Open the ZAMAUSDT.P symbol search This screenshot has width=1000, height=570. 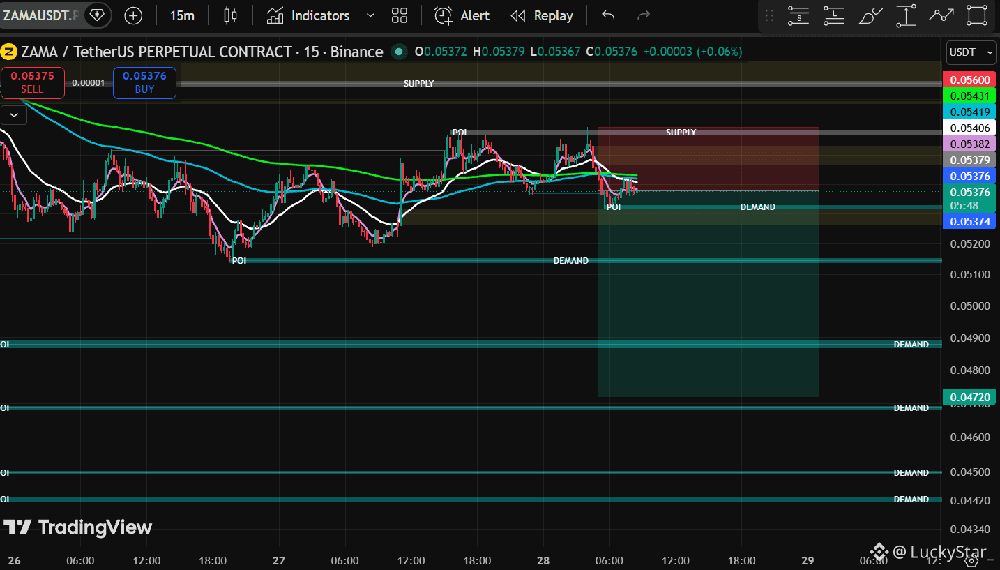40,15
